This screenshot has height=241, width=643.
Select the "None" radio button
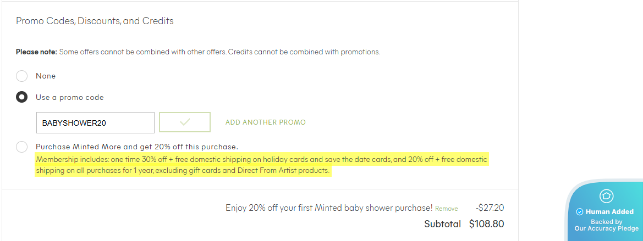coord(22,76)
